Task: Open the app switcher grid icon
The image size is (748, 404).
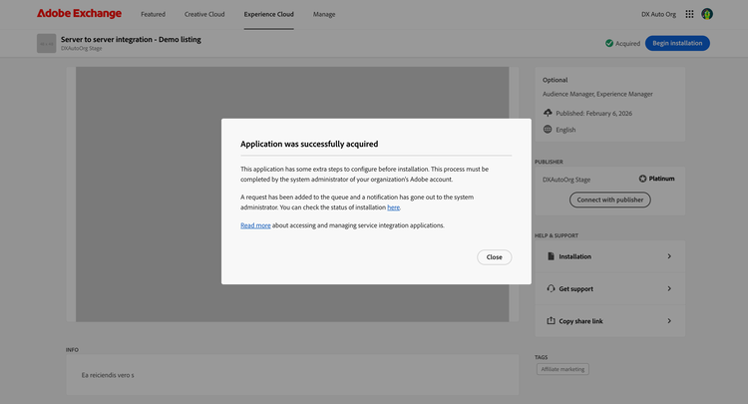Action: (689, 14)
